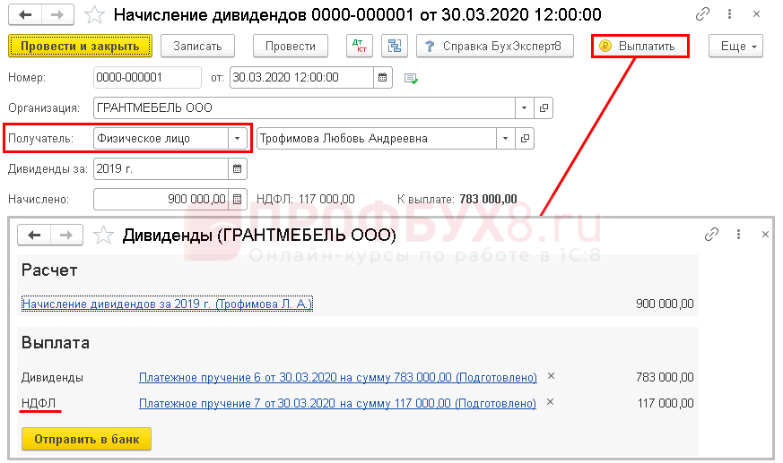
Task: Open Платежное поручение 7 for 117 000,00
Action: click(x=337, y=403)
